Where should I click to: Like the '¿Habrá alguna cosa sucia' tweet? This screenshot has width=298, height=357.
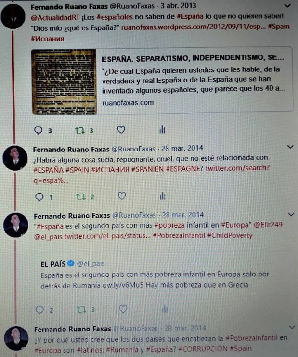tap(122, 196)
